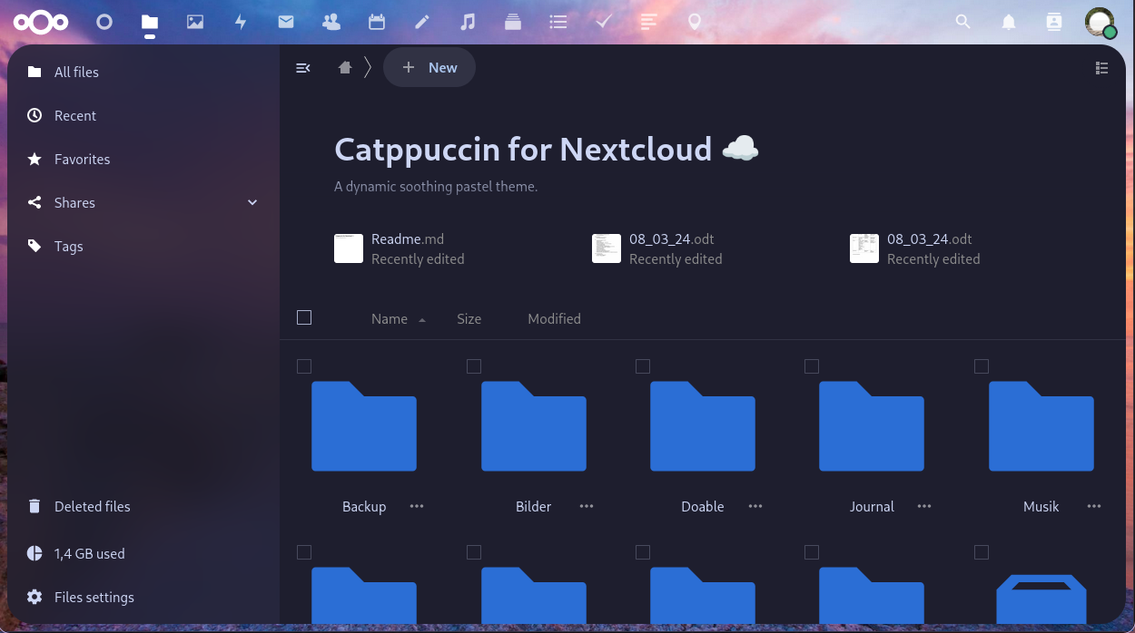Open the Readme.md recent file thumbnail

[x=349, y=248]
